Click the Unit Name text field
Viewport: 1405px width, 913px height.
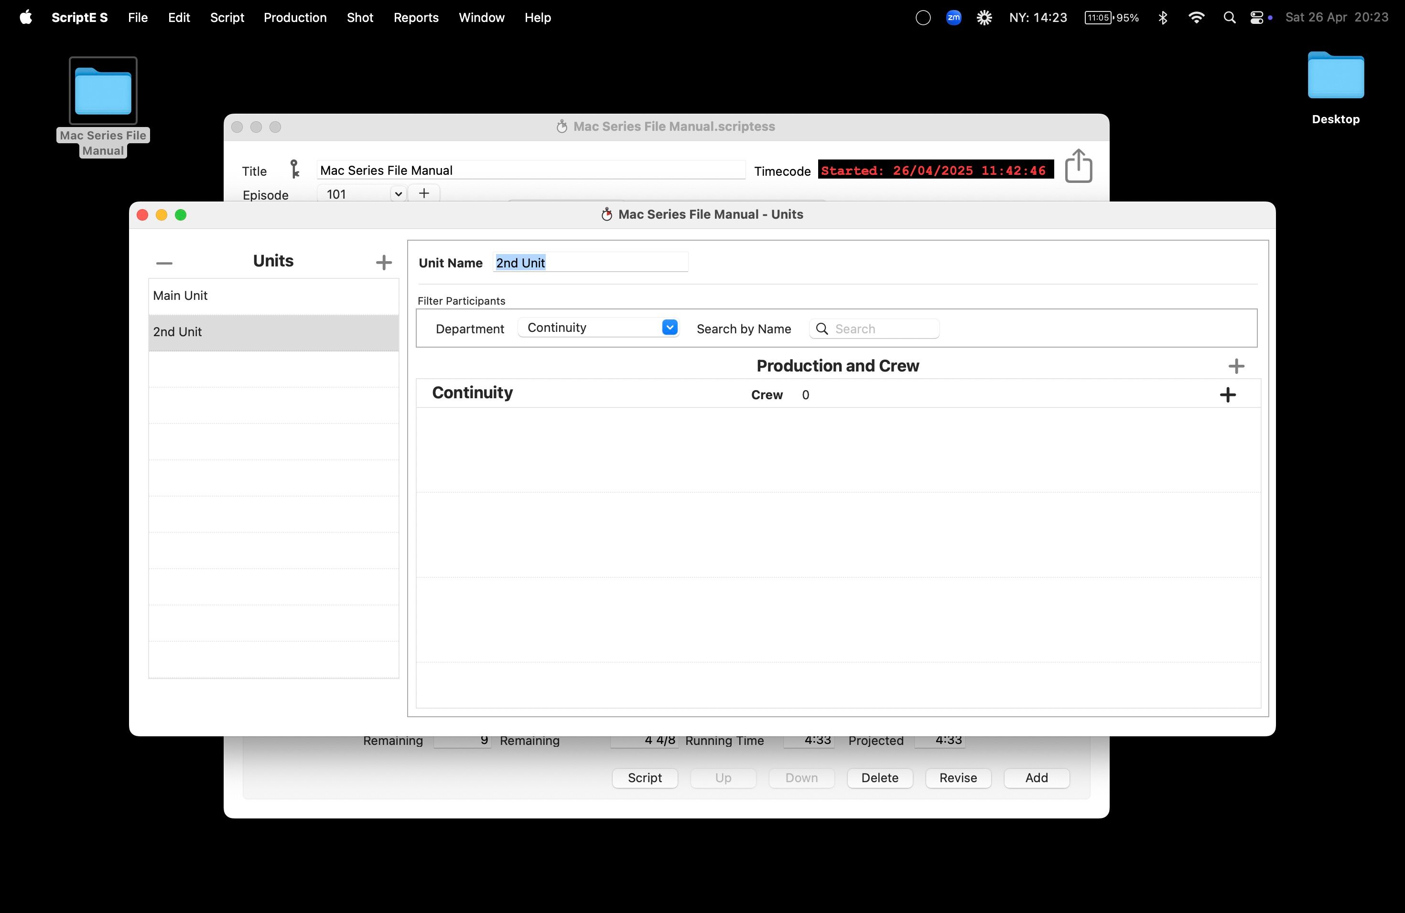[590, 263]
